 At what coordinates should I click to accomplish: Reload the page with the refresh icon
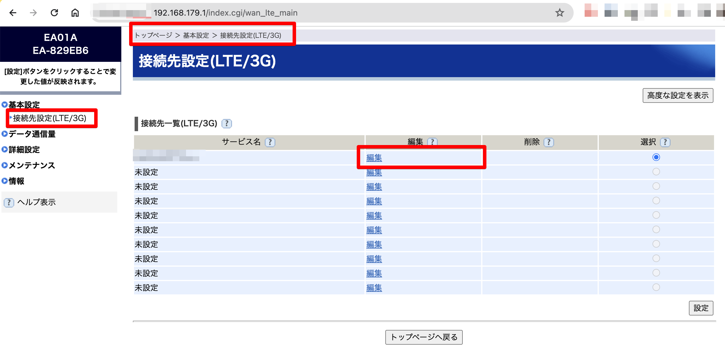[x=54, y=13]
